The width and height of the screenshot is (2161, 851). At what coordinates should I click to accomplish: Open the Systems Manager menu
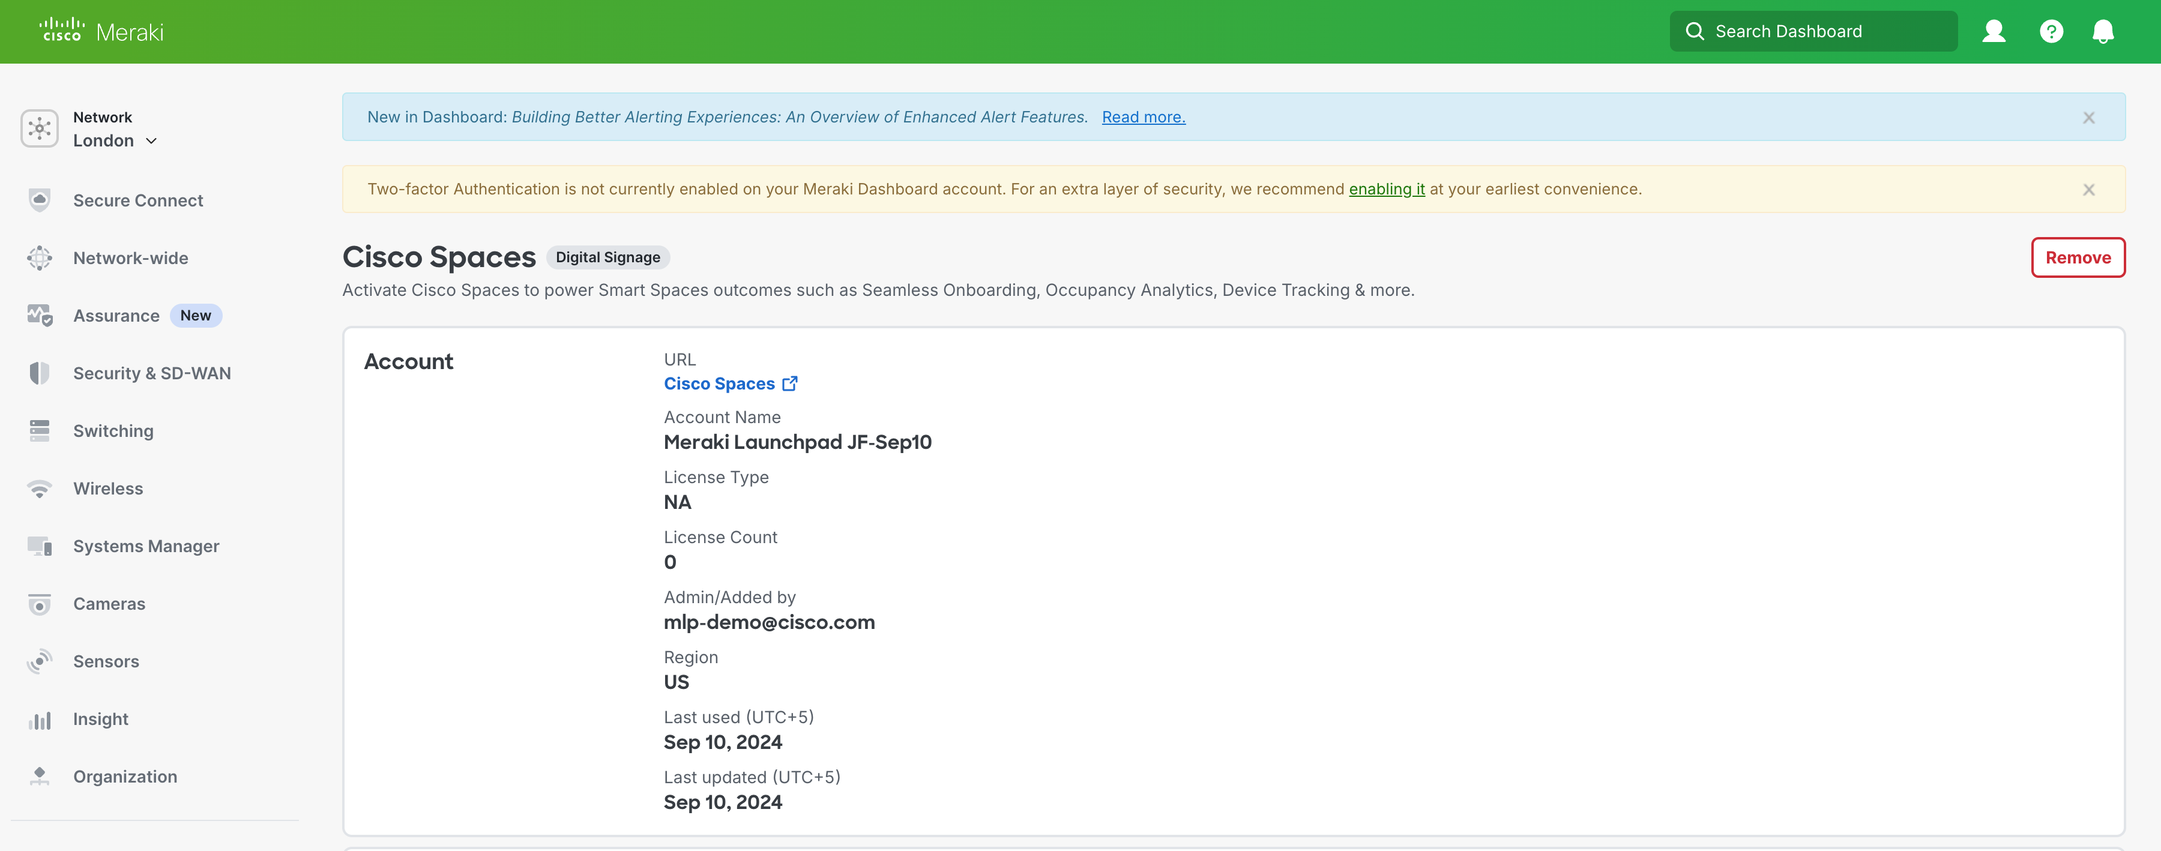tap(146, 546)
